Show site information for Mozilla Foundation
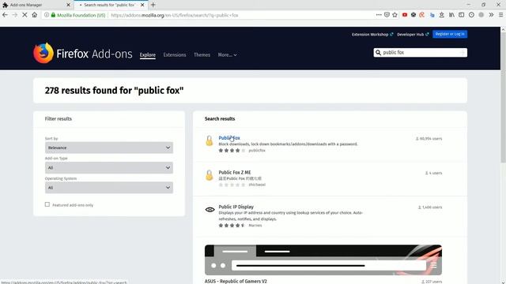506x284 pixels. click(x=47, y=15)
